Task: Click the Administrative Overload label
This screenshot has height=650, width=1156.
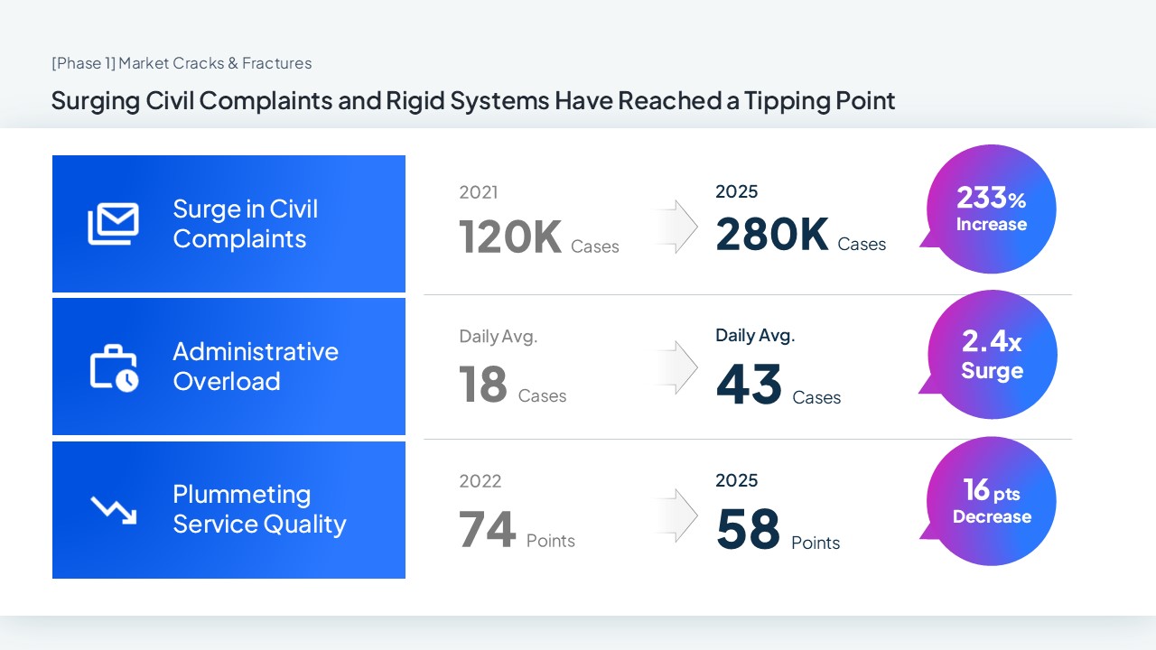Action: (x=256, y=367)
